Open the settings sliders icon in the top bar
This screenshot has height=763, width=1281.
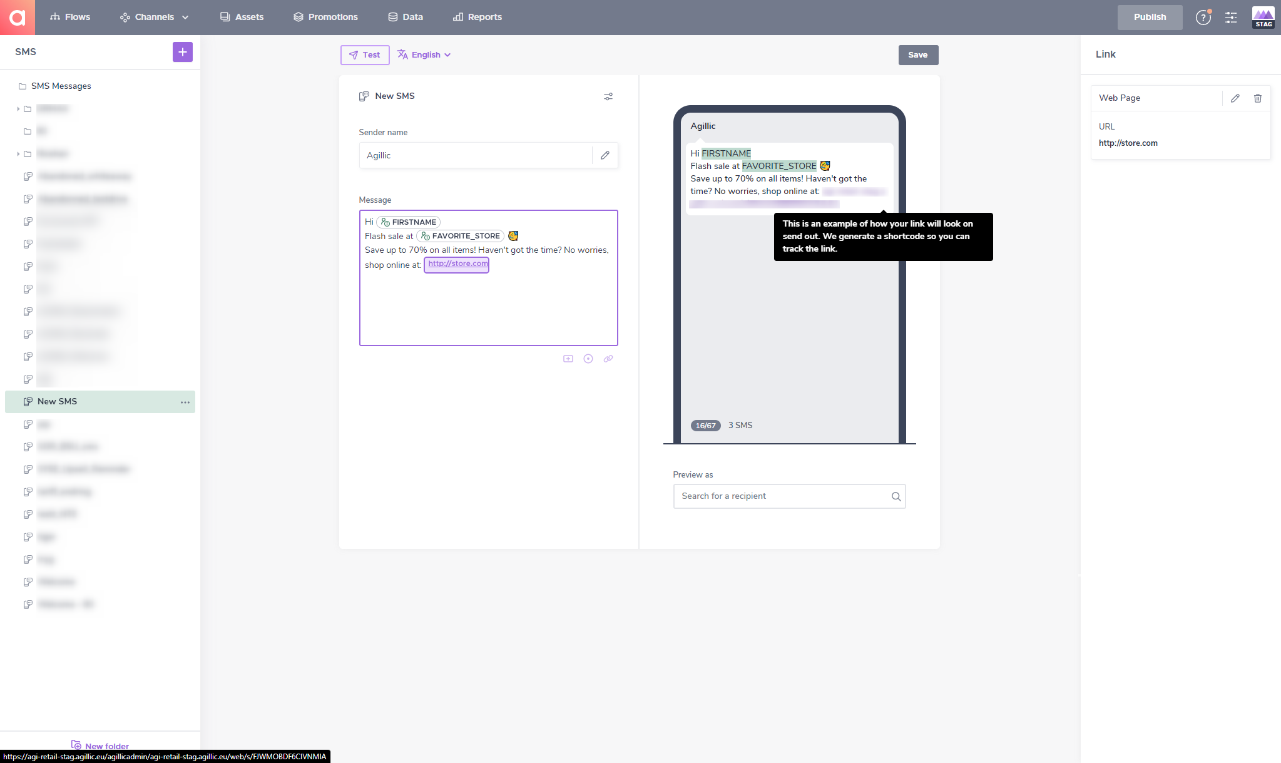pos(1230,17)
